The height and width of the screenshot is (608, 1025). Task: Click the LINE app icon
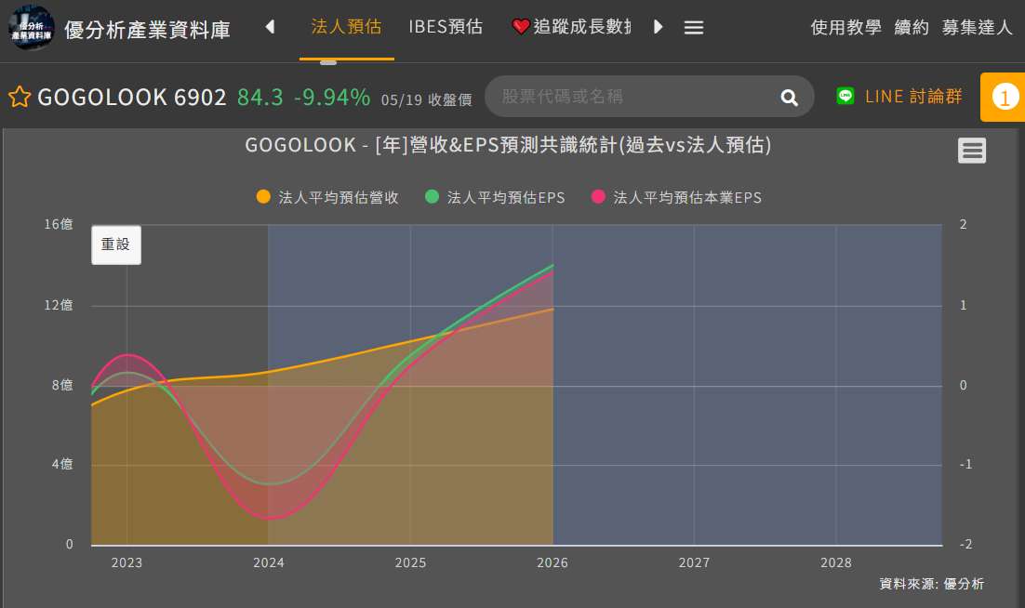point(845,96)
